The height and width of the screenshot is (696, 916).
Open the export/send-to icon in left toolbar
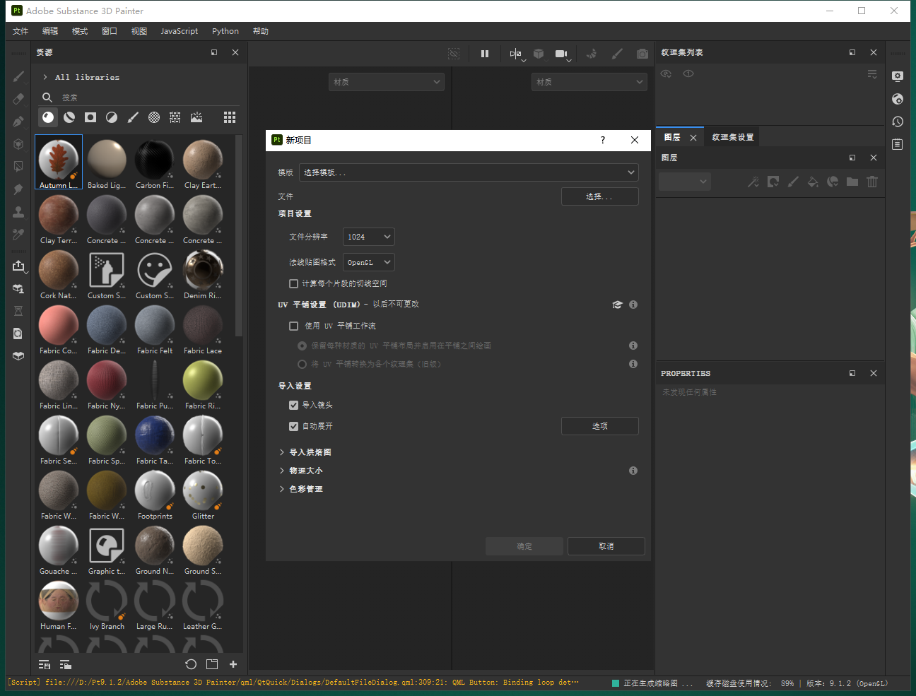18,266
